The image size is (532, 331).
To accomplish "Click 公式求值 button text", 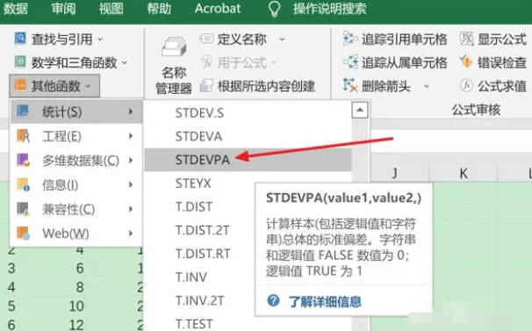I will tap(502, 86).
